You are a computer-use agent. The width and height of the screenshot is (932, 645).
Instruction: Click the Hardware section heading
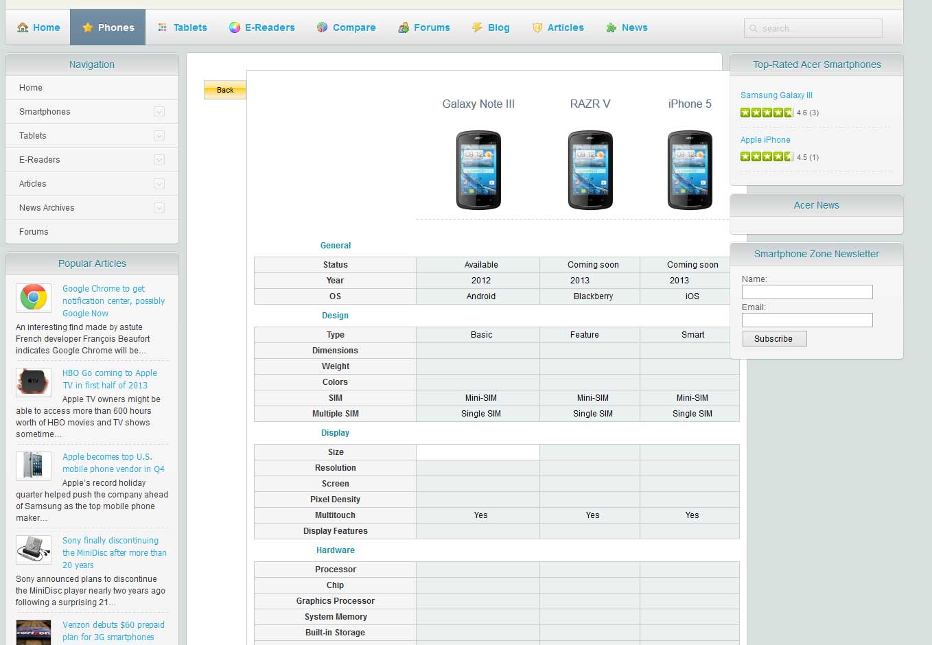coord(336,550)
